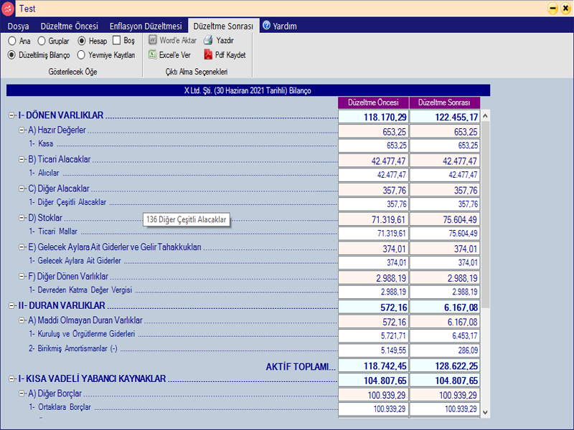This screenshot has height=430, width=574.
Task: Switch to Enflasyon Düzeltmesi tab
Action: (x=146, y=26)
